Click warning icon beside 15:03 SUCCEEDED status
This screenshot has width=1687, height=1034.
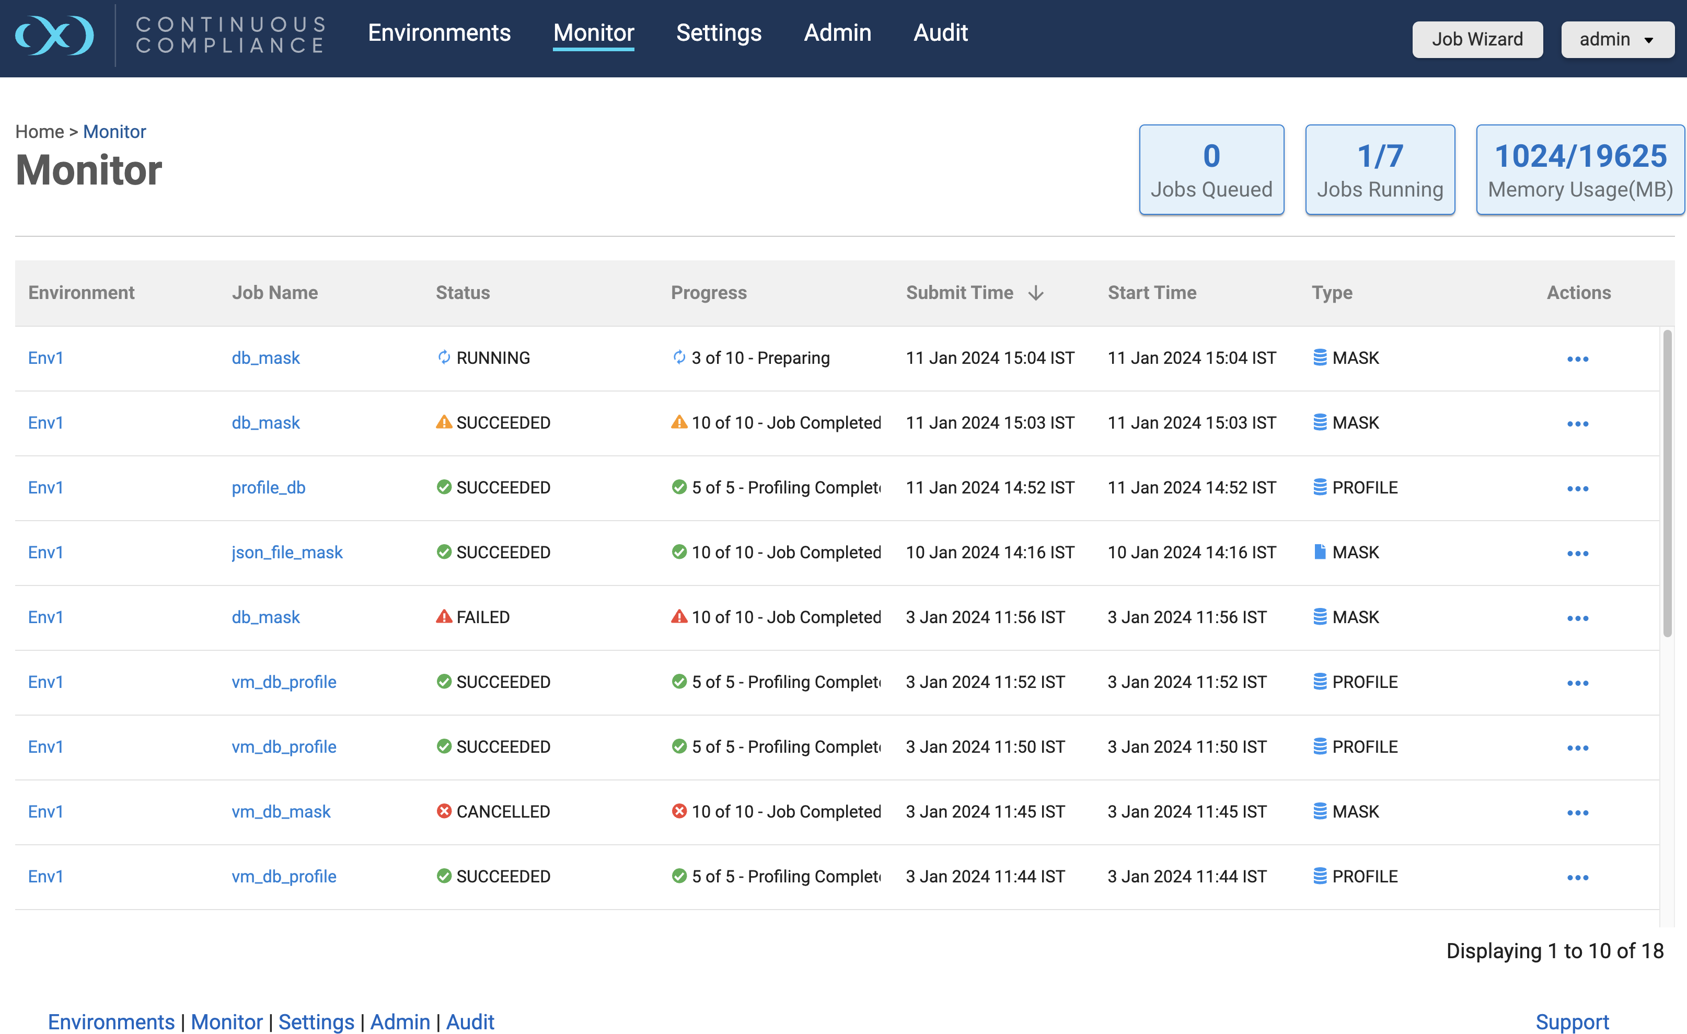(444, 422)
